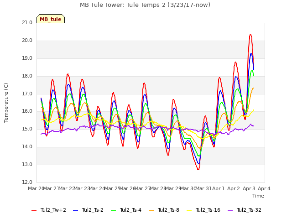Click the red line minimum near Mar 31
Screen dimensions: 292x219
point(198,169)
